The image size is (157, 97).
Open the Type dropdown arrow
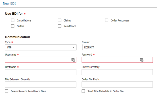pyautogui.click(x=73, y=47)
